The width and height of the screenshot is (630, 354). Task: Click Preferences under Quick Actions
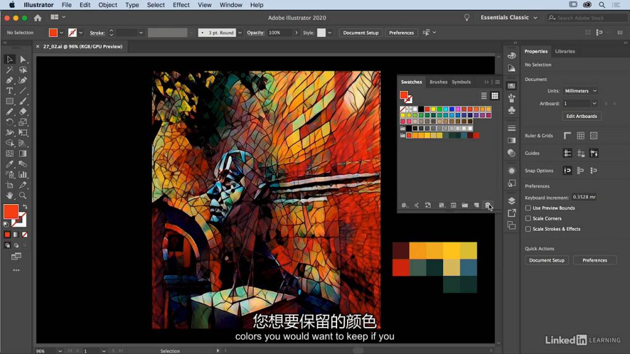pos(595,260)
